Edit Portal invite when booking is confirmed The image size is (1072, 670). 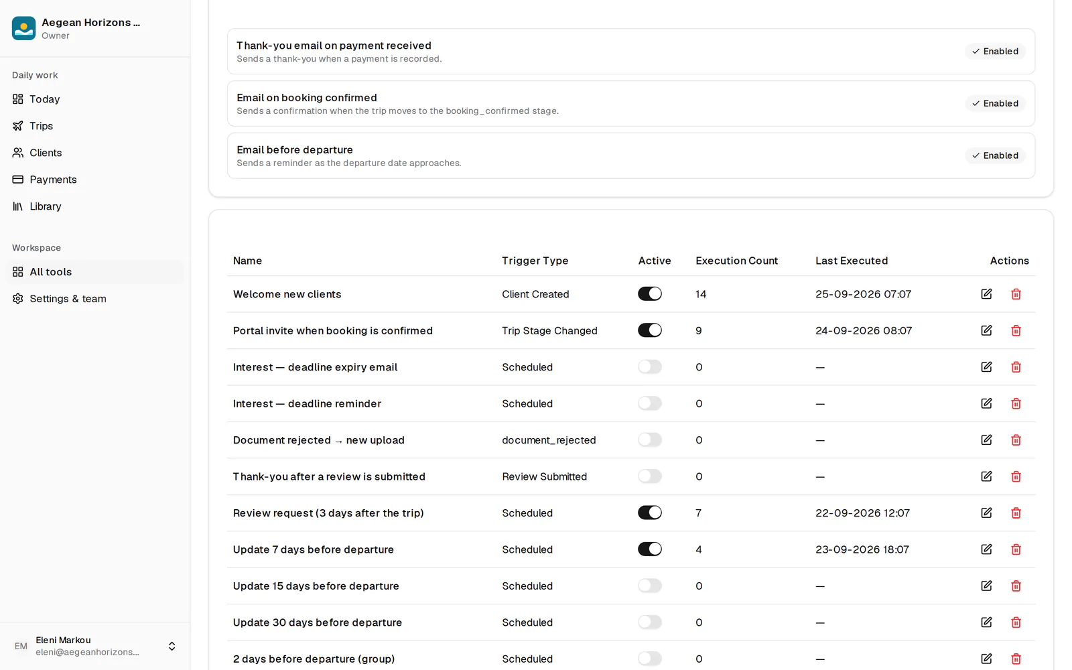tap(986, 330)
